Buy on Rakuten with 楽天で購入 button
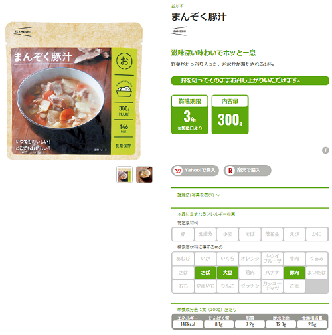Image resolution: width=332 pixels, height=335 pixels. pos(247,171)
